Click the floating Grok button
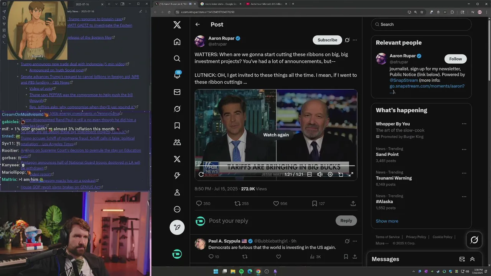This screenshot has width=491, height=276. 474,240
